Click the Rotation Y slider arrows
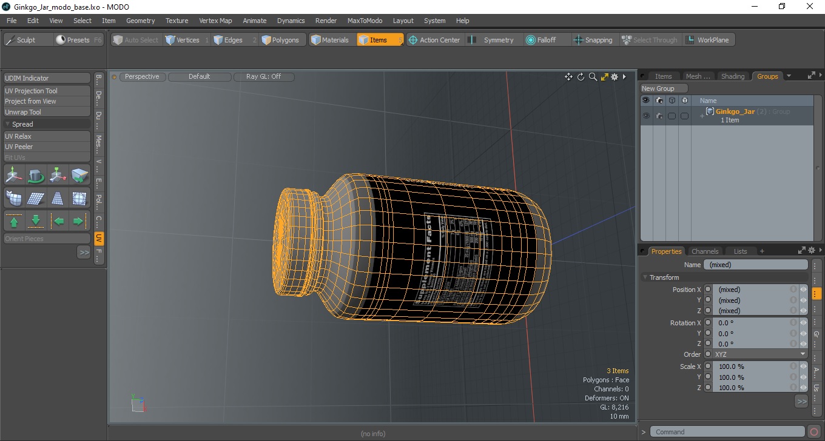The image size is (825, 441). click(803, 333)
